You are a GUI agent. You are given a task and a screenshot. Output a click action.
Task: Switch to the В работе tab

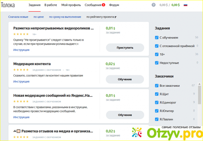pos(51,5)
